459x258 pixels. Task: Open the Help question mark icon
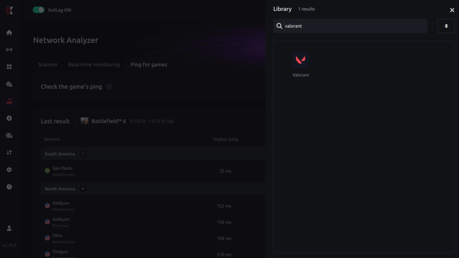(x=9, y=187)
